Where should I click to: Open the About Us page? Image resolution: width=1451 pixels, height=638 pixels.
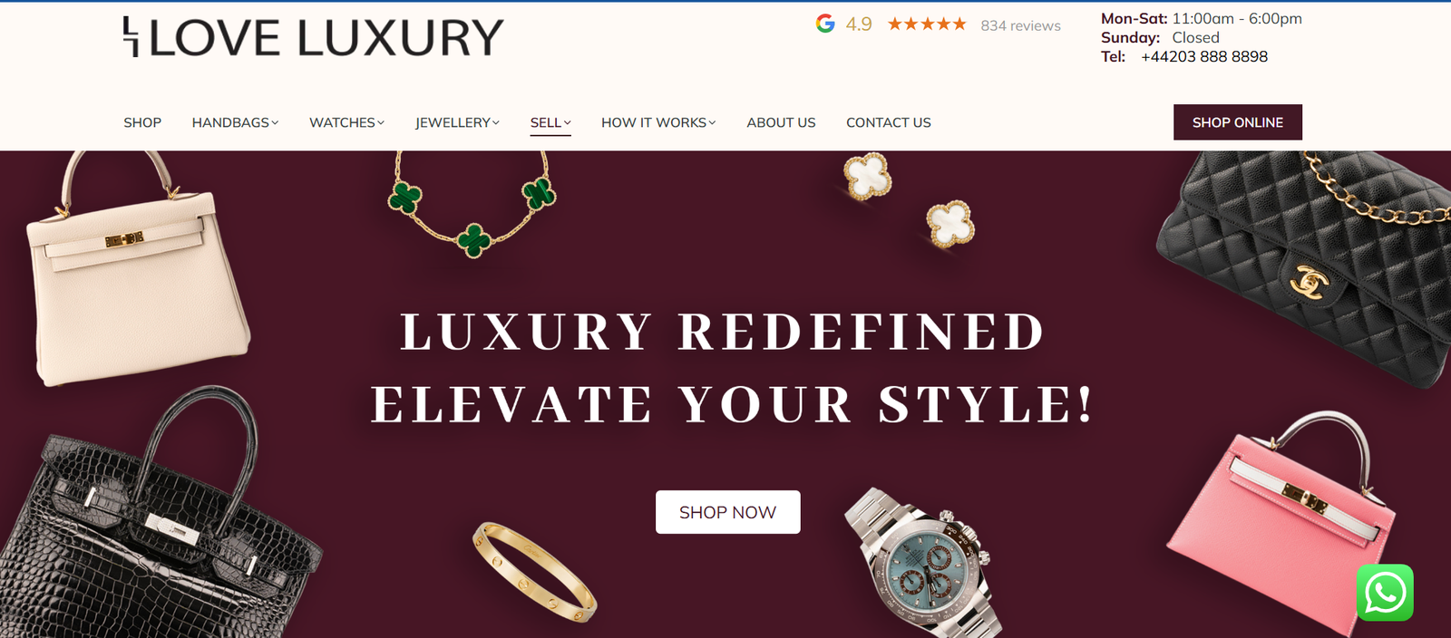781,122
